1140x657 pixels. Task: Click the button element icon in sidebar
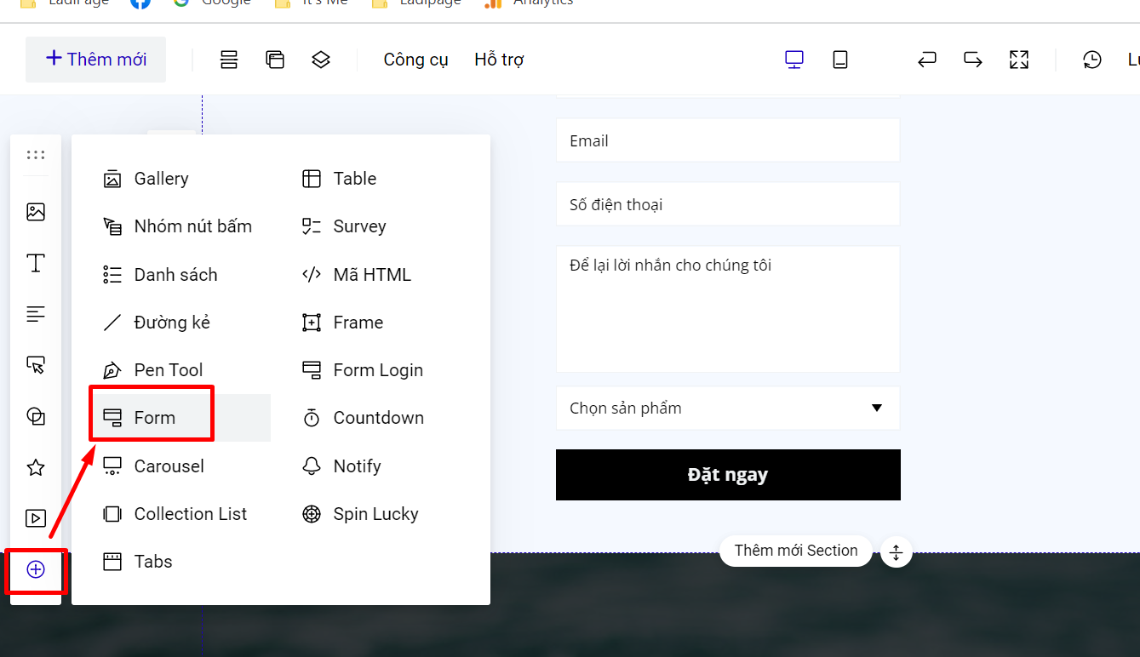click(x=36, y=365)
